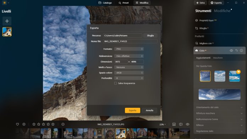Screen dimensions: 247x139
Task: Open the Blue Sky 7 sky selector
Action: 219,94
